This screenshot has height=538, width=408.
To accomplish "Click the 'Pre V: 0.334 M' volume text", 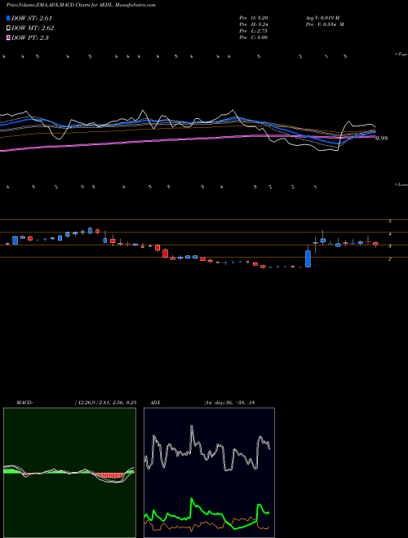I will tap(325, 24).
